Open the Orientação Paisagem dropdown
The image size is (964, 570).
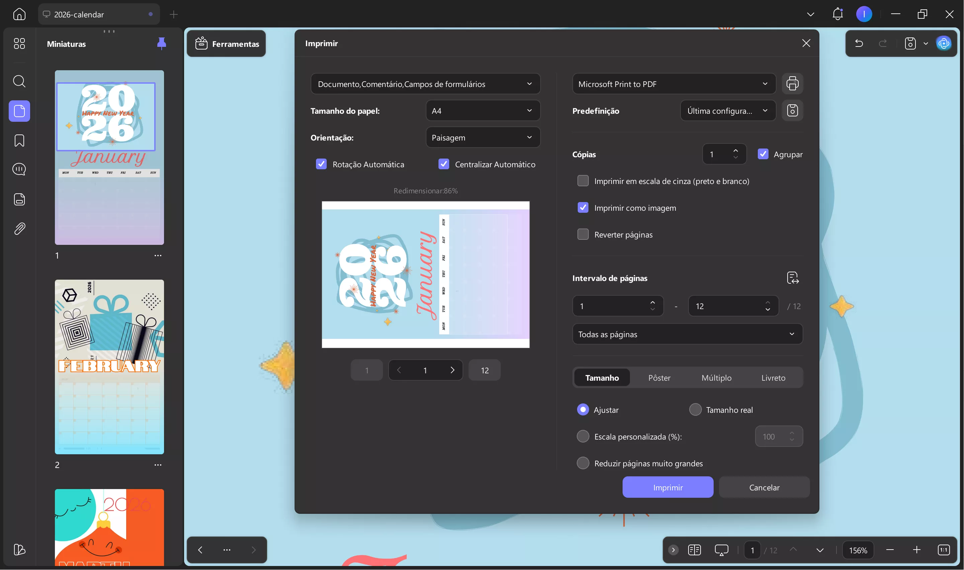(x=483, y=137)
